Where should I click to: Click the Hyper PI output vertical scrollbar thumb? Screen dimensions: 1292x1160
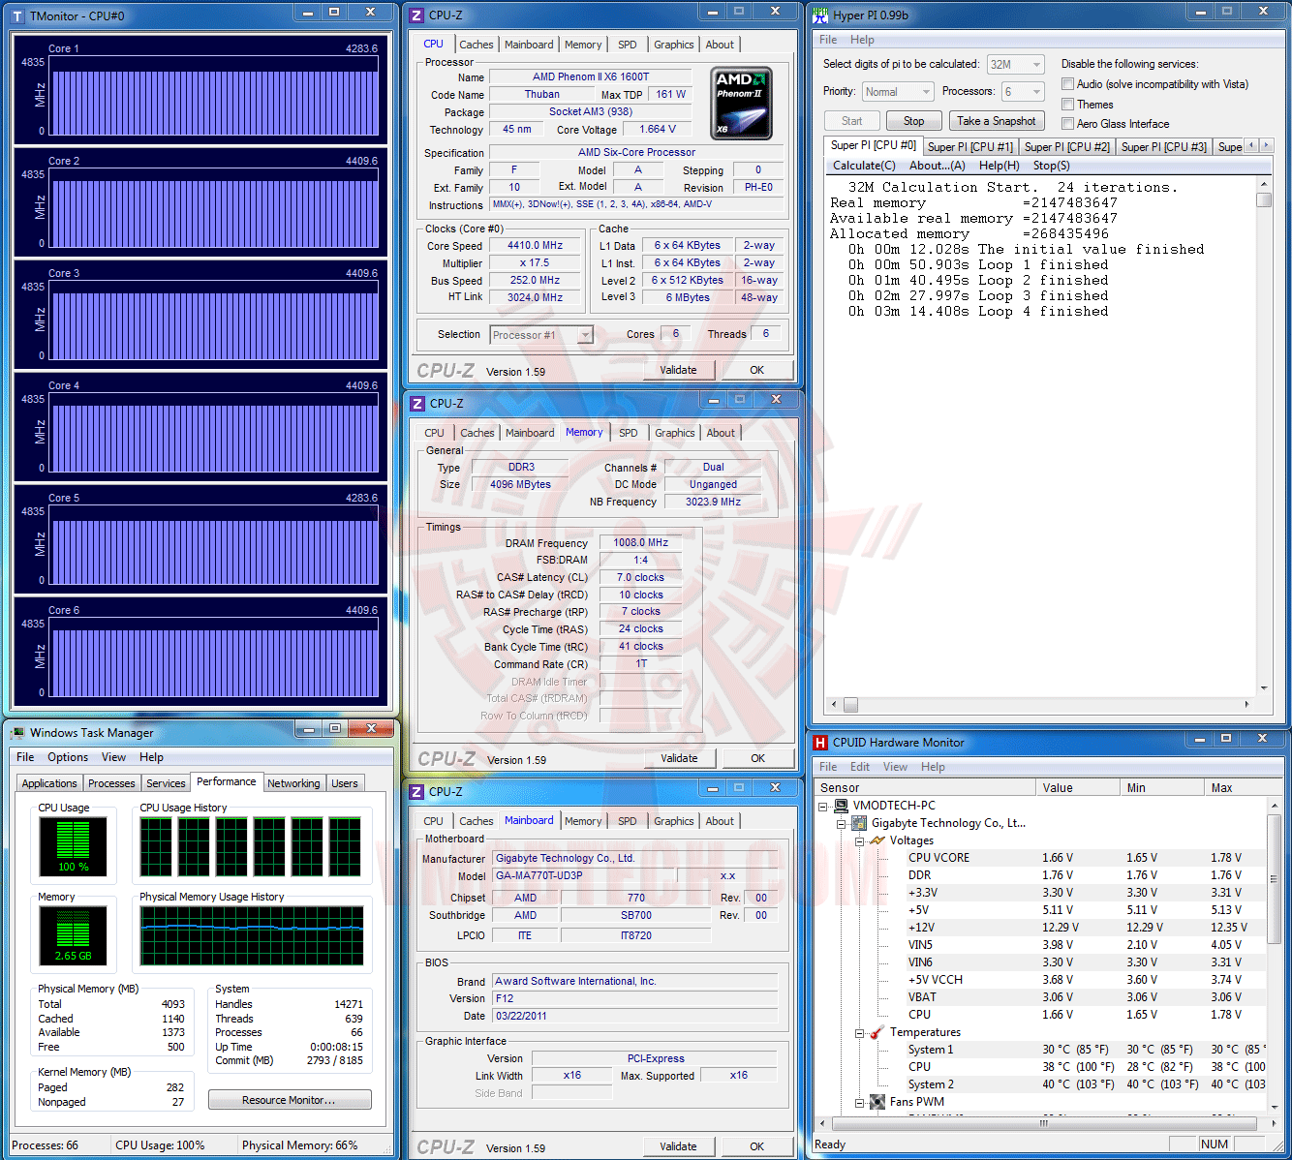(1263, 200)
